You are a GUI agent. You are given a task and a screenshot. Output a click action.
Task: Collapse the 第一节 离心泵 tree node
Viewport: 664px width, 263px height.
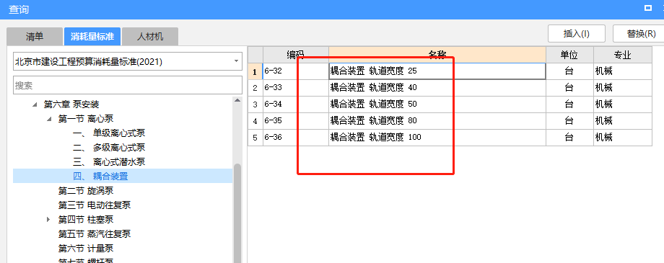[x=49, y=119]
